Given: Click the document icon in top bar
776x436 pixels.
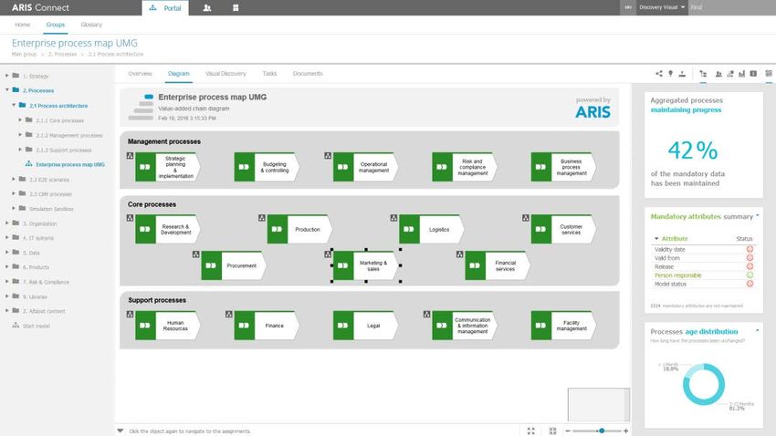Looking at the screenshot, I should tap(236, 8).
